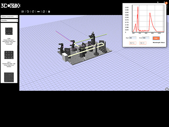
Task: Select the third breadboard thumbnail in list
Action: [9, 77]
